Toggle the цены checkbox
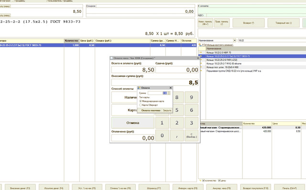 coord(219,180)
